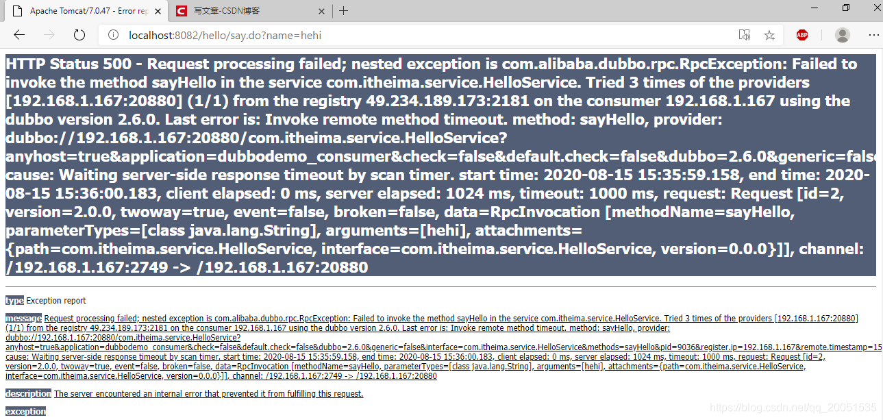Click the browser back arrow
This screenshot has height=420, width=883.
coord(19,35)
